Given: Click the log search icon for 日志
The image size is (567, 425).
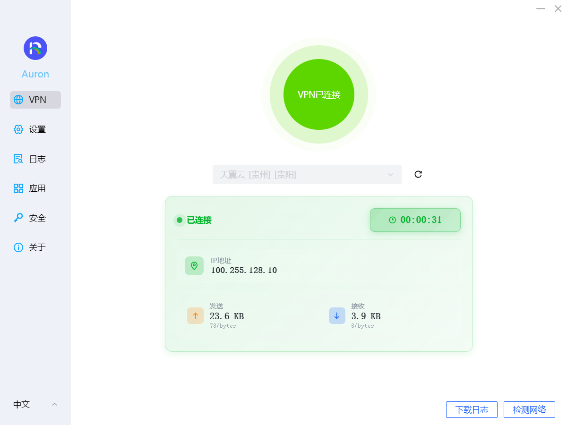Looking at the screenshot, I should pyautogui.click(x=18, y=159).
